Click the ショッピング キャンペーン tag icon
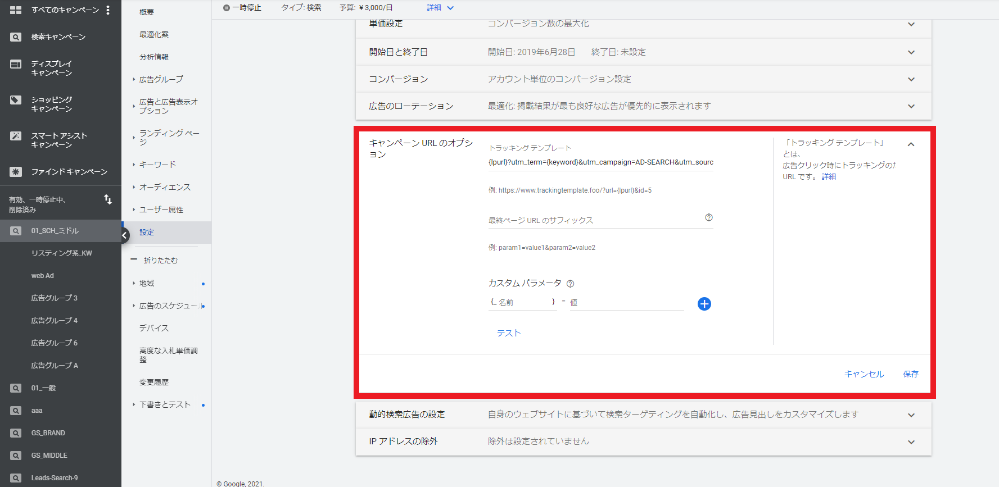The image size is (999, 487). pyautogui.click(x=16, y=100)
